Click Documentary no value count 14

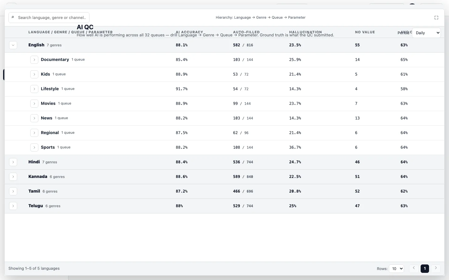tap(357, 60)
